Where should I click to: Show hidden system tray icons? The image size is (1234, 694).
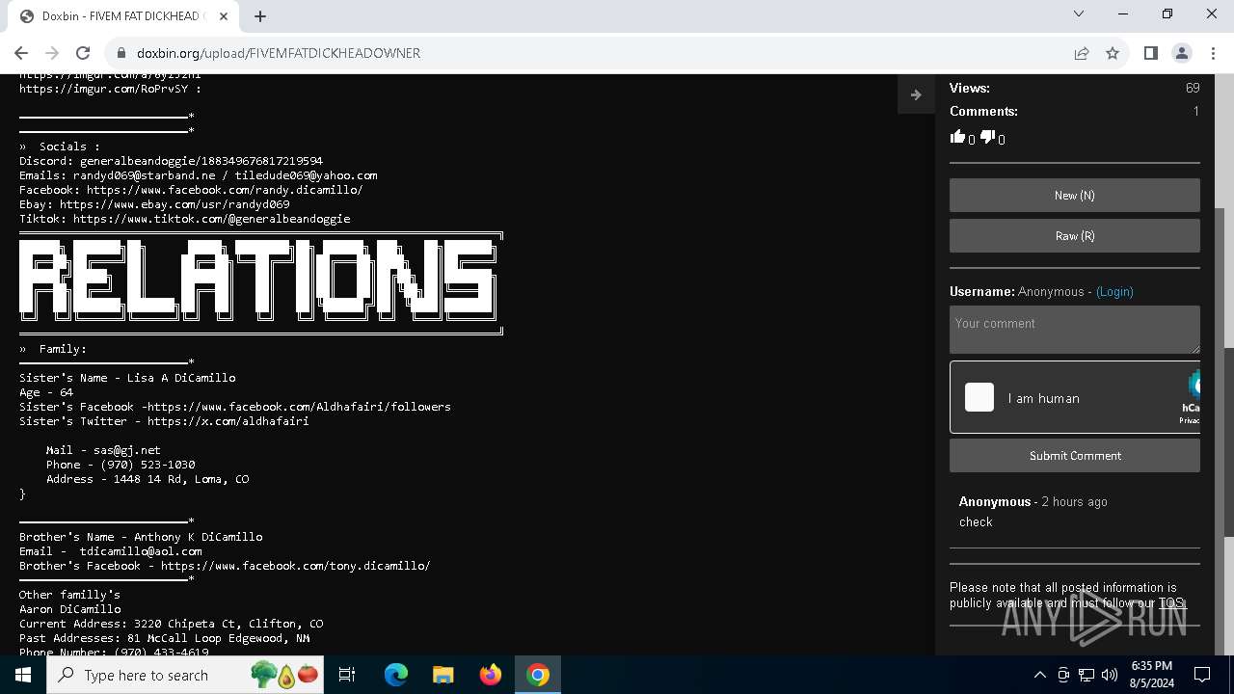click(x=1039, y=675)
